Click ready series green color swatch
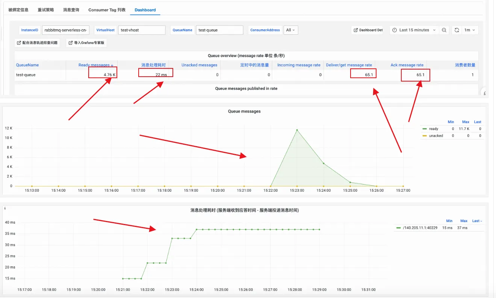This screenshot has height=298, width=496. (x=425, y=129)
